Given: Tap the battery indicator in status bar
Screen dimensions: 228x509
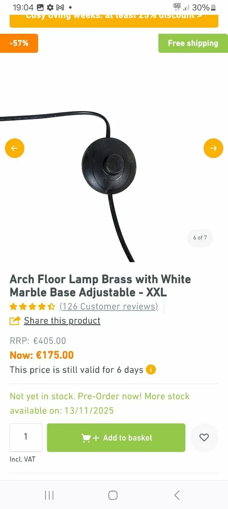Looking at the screenshot, I should (x=213, y=7).
